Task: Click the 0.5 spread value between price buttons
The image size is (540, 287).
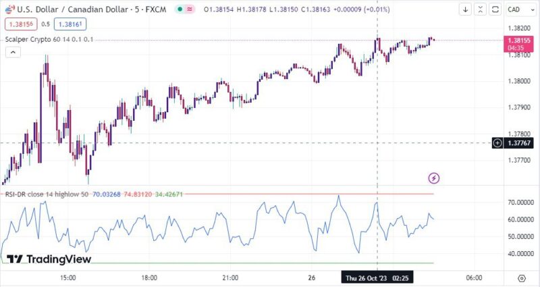Action: (x=45, y=24)
